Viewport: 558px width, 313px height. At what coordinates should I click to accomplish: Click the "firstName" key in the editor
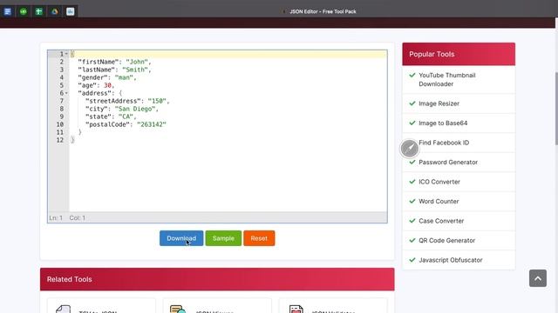tap(98, 62)
